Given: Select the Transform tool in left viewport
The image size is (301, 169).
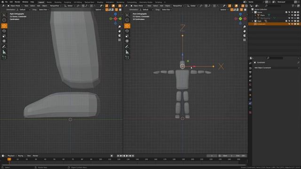Looking at the screenshot, I should tap(4, 41).
